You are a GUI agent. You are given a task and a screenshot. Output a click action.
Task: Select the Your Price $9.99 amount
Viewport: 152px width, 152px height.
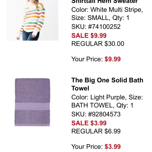click(113, 59)
